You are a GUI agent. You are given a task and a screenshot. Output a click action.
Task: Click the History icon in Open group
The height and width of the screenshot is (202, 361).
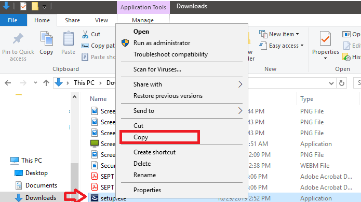[346, 56]
